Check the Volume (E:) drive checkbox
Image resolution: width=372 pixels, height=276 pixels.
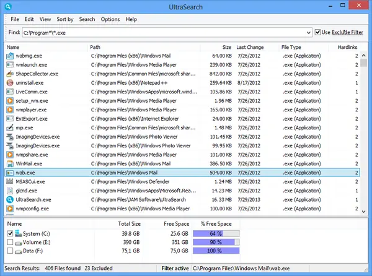10,242
